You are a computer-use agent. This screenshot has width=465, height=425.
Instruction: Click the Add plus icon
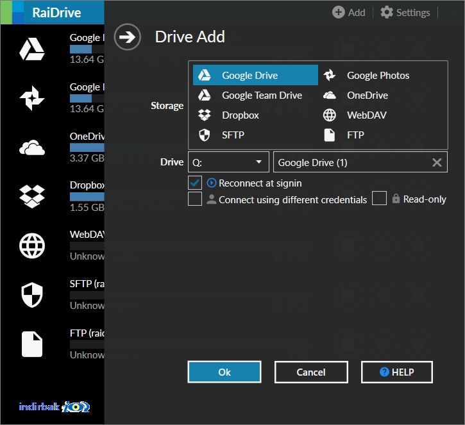339,12
